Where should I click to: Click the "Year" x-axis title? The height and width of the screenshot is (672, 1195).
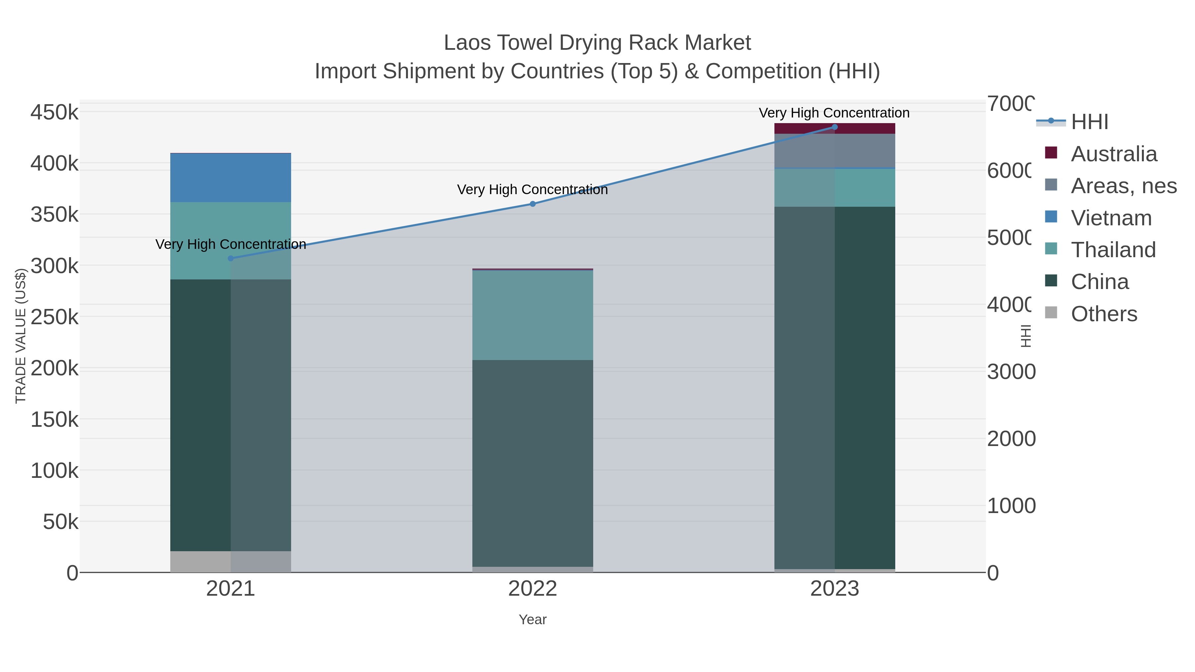(x=532, y=620)
